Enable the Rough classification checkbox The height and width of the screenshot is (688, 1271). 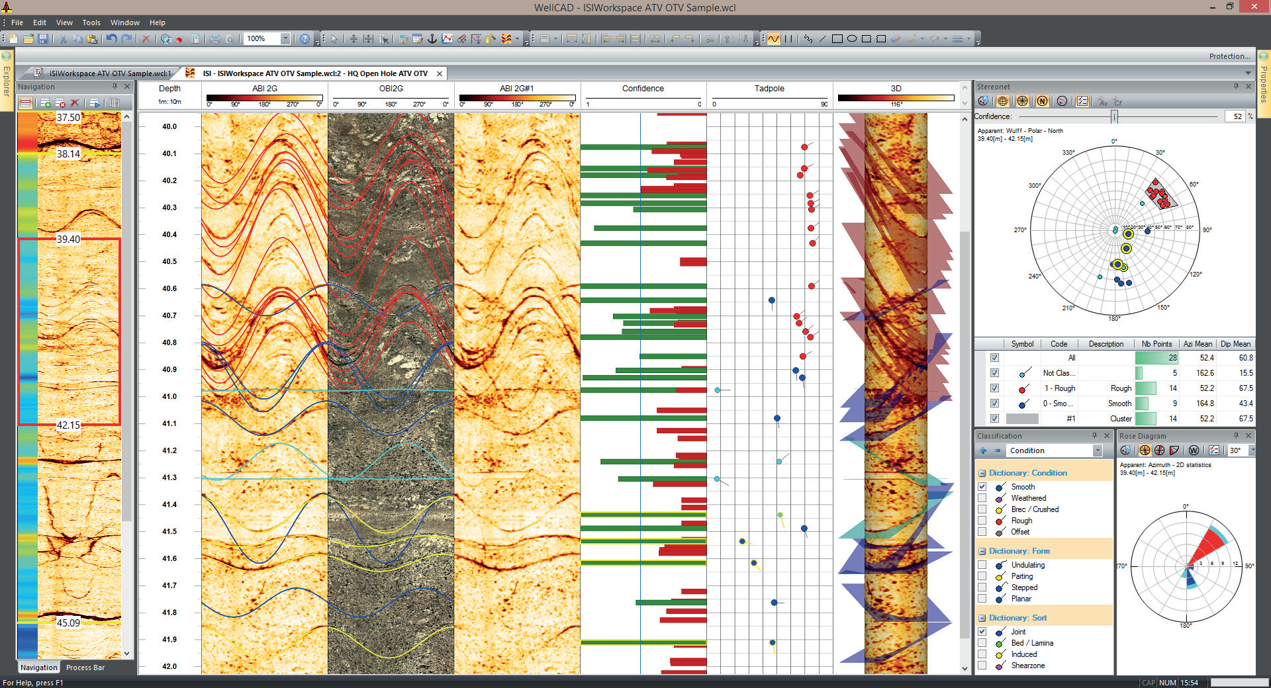(x=982, y=521)
